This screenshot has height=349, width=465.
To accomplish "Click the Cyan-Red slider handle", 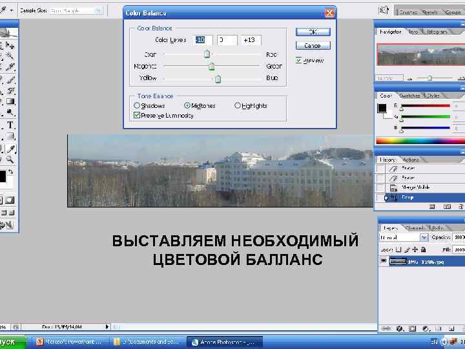I will [x=207, y=54].
